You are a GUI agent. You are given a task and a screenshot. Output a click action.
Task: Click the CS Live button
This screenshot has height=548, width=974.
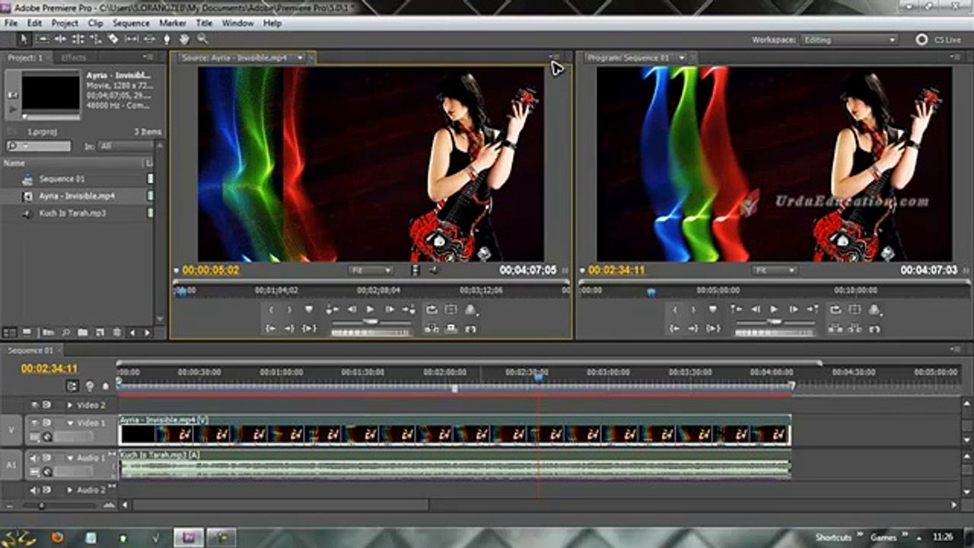pos(939,40)
